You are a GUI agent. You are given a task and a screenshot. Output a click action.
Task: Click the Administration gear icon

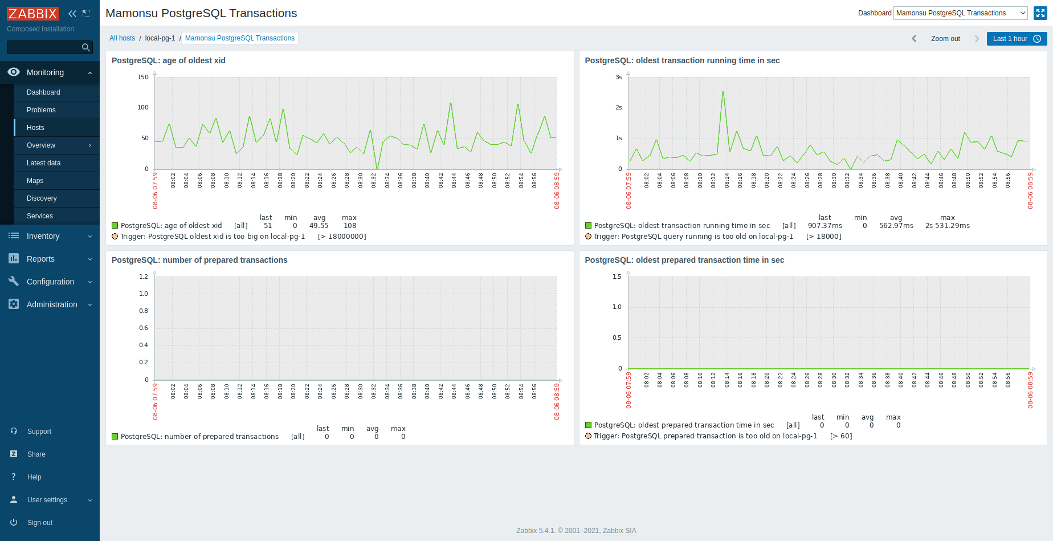click(14, 304)
